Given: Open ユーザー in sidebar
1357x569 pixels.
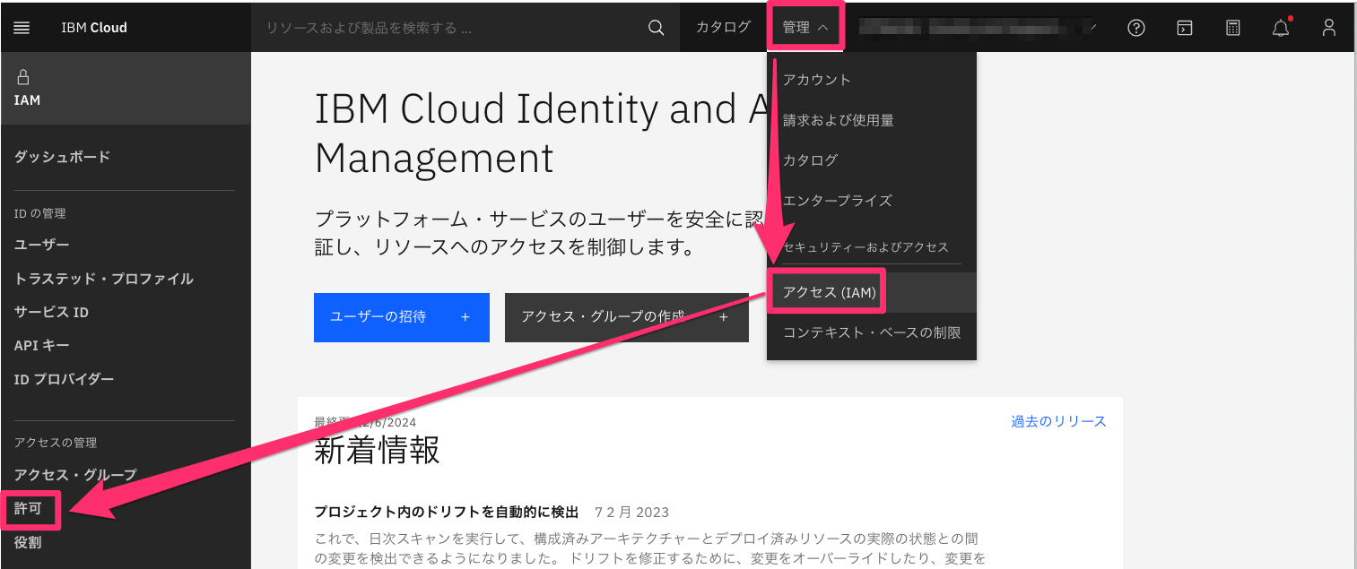Looking at the screenshot, I should 41,245.
